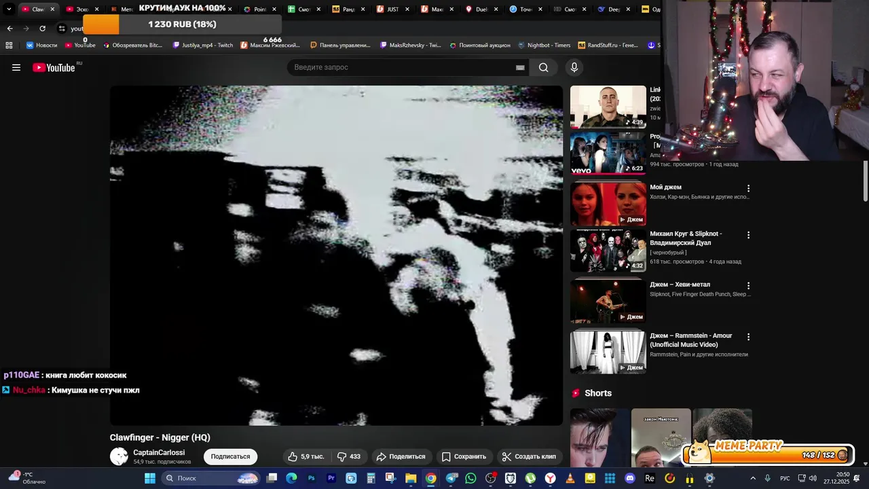
Task: Open the weather widget Облачно
Action: 27,478
